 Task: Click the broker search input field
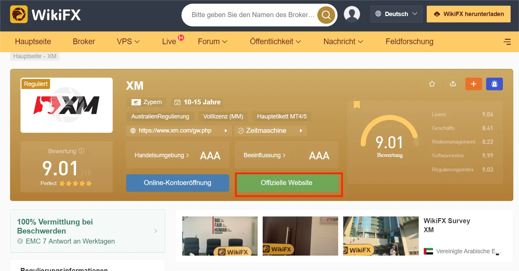click(x=253, y=15)
